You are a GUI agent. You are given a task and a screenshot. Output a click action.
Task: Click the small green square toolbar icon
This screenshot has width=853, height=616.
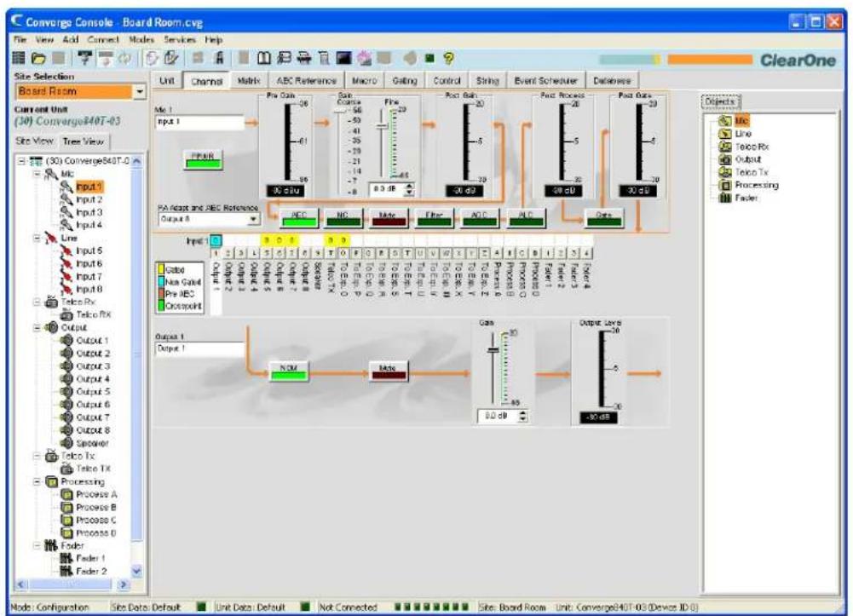click(429, 58)
